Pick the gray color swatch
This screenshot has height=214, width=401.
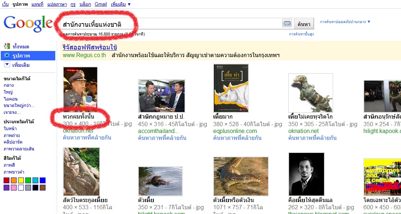click(x=28, y=188)
